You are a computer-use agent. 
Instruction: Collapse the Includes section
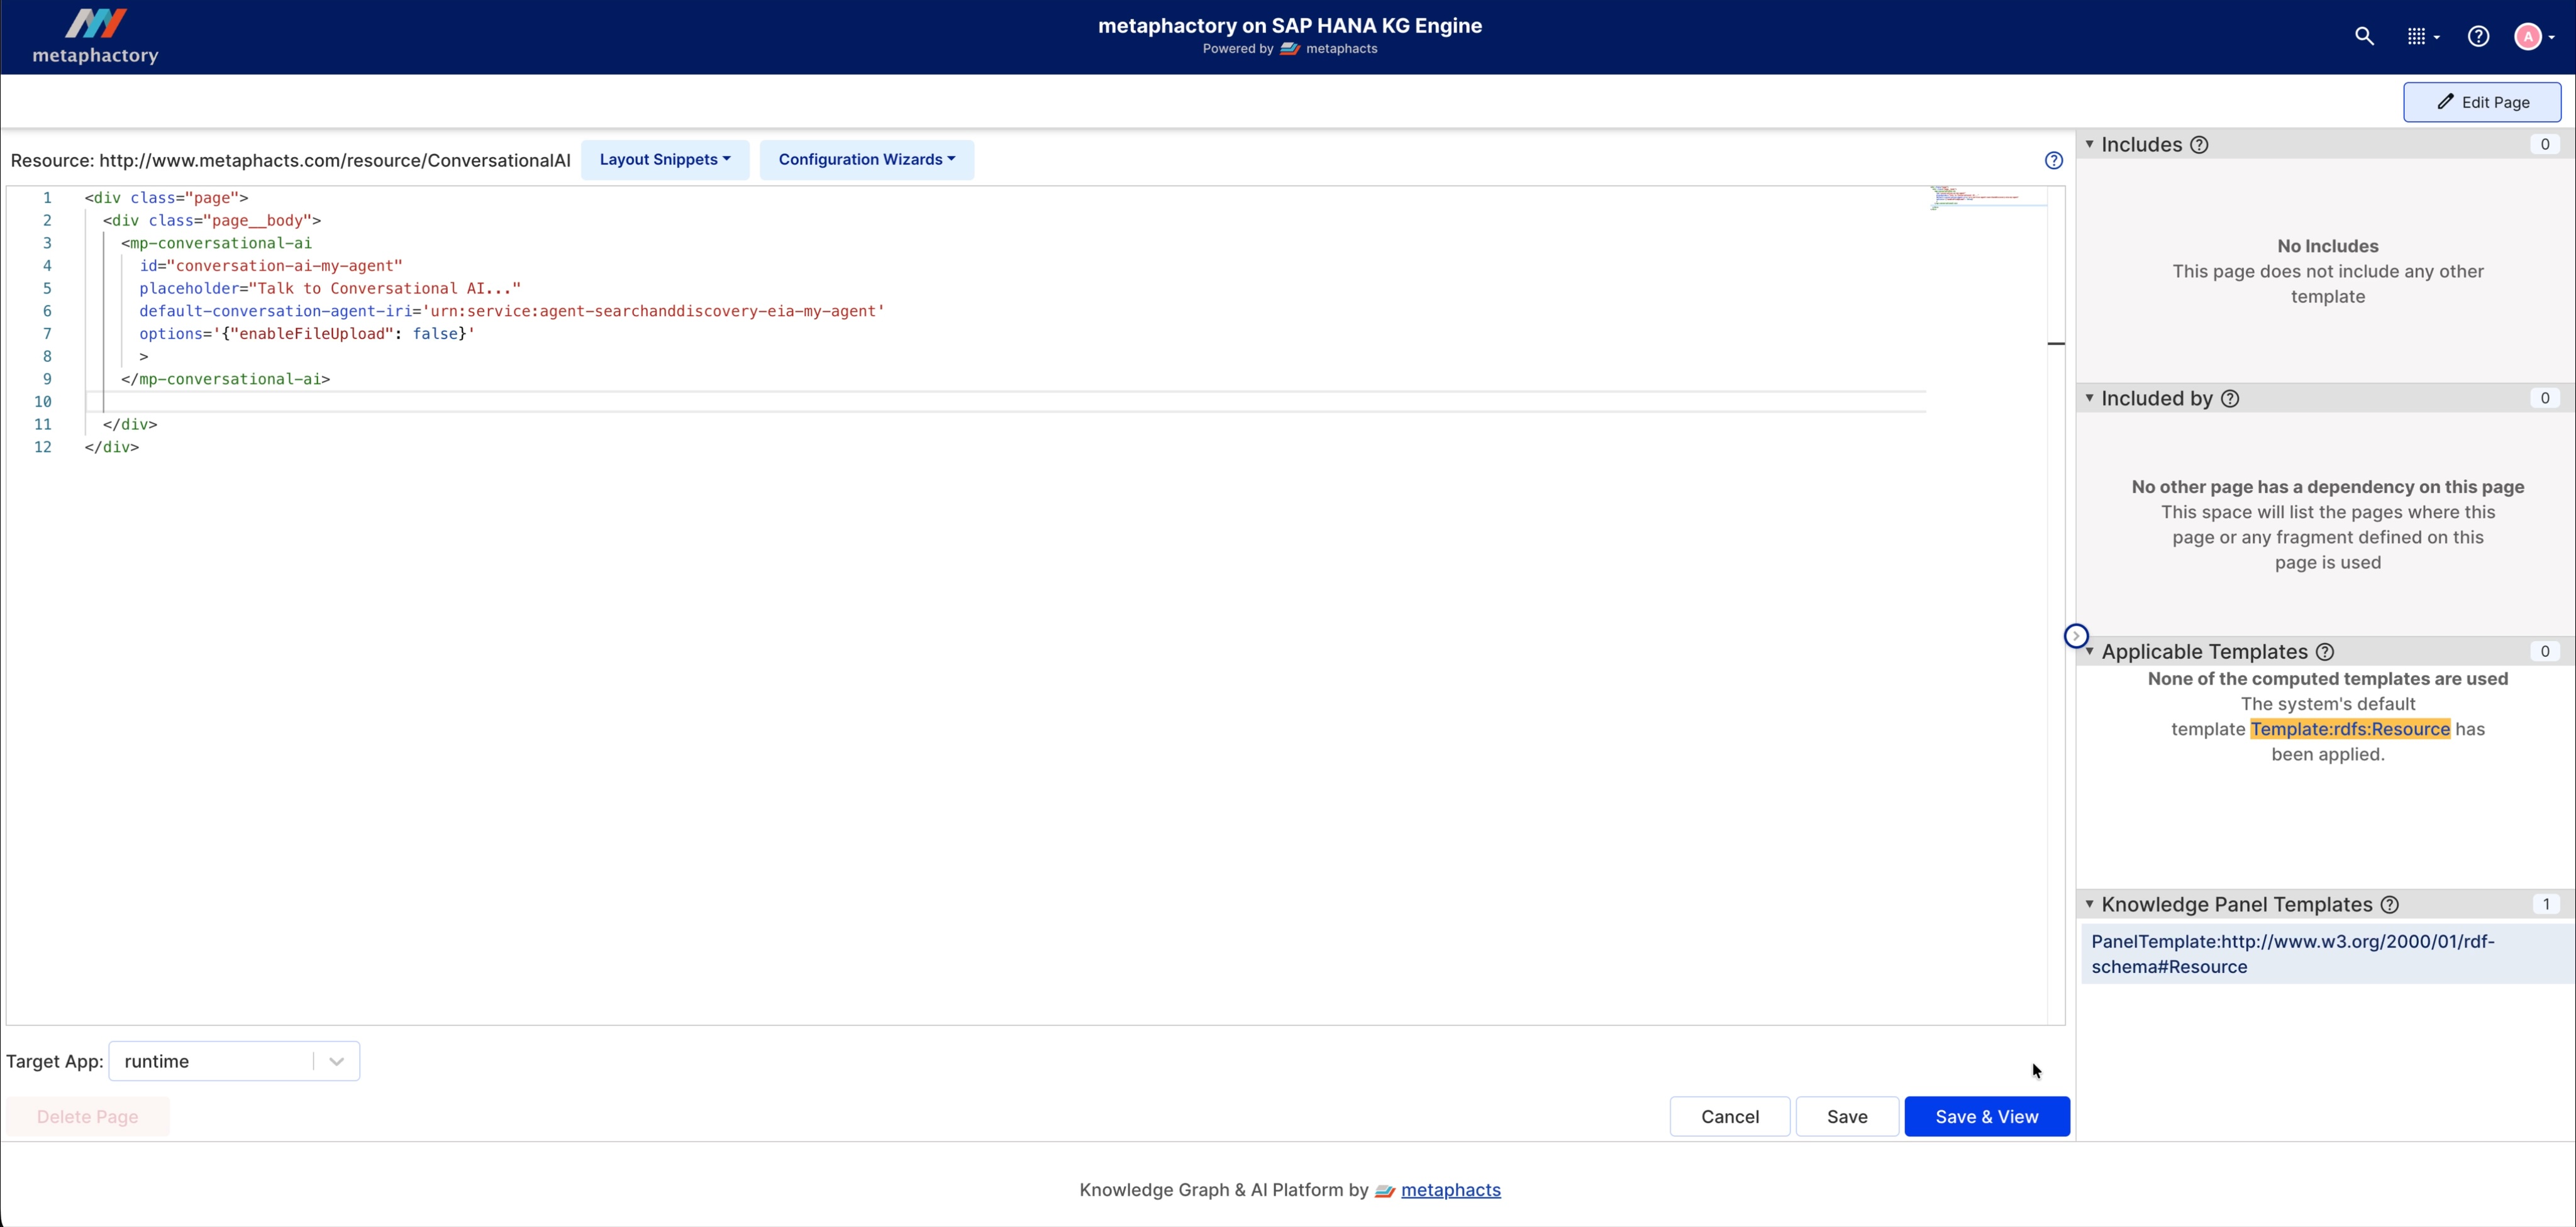point(2089,145)
